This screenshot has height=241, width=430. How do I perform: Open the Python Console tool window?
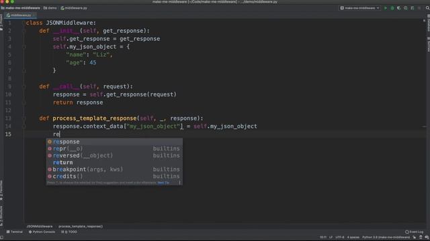tap(42, 232)
